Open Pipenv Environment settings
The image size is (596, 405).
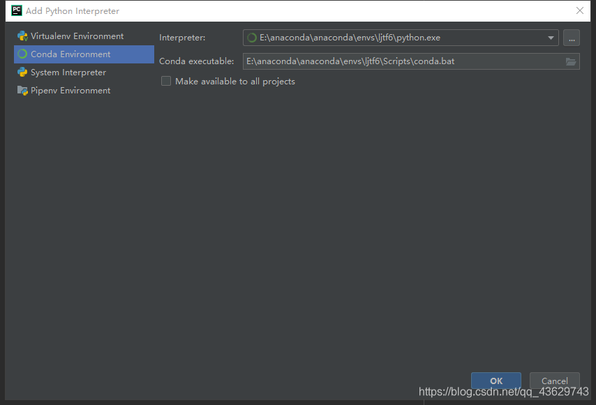point(84,91)
